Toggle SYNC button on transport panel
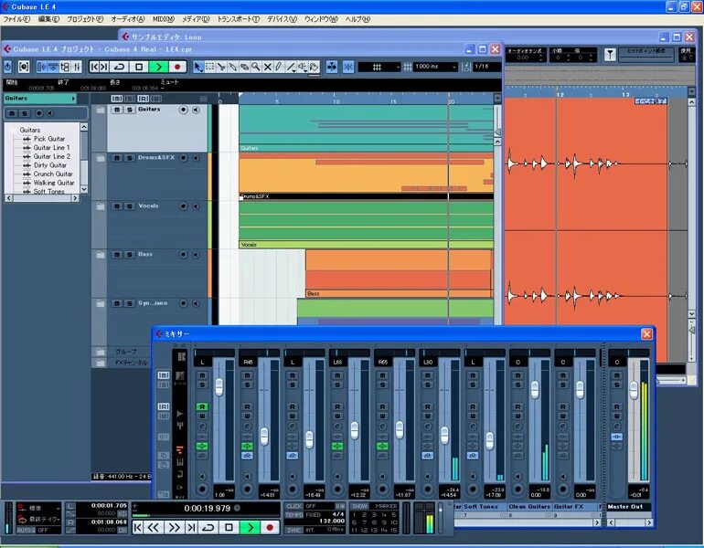 [x=294, y=530]
